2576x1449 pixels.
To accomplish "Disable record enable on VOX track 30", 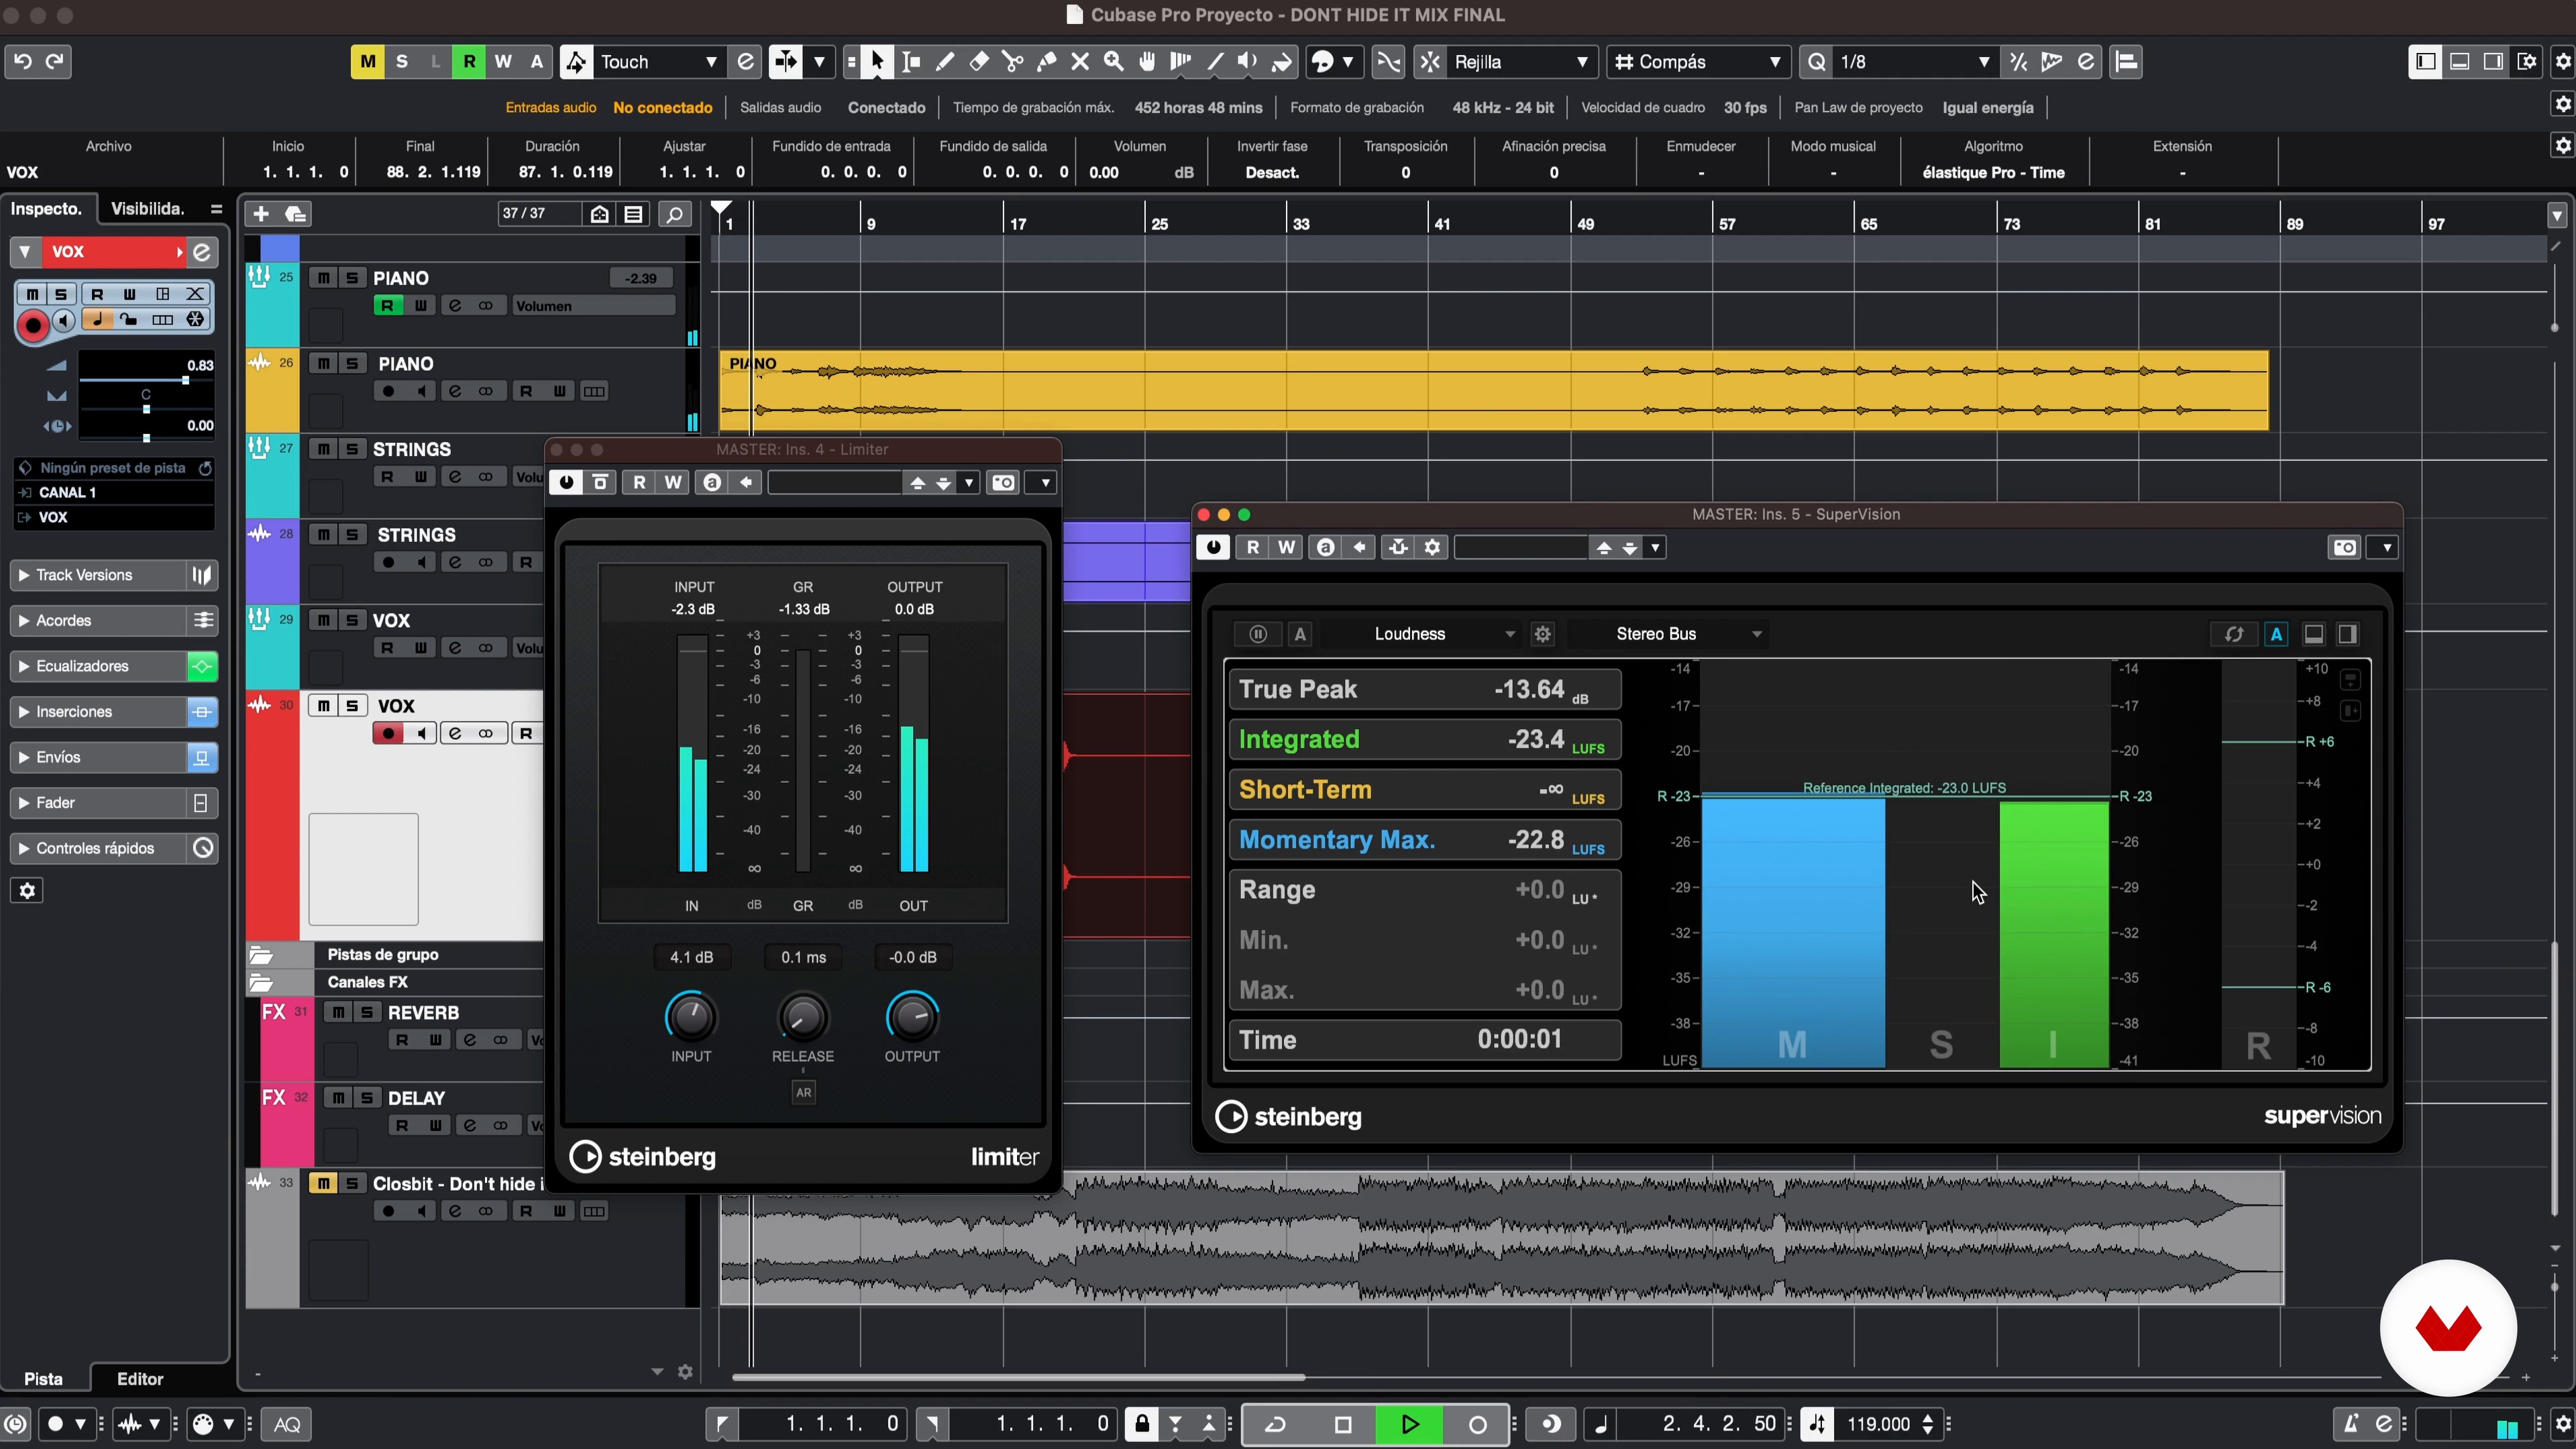I will 388,734.
